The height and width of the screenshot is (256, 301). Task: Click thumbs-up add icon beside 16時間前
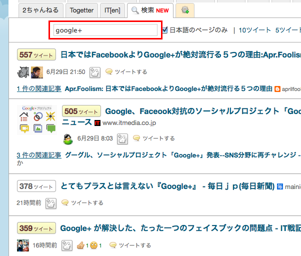pyautogui.click(x=67, y=245)
